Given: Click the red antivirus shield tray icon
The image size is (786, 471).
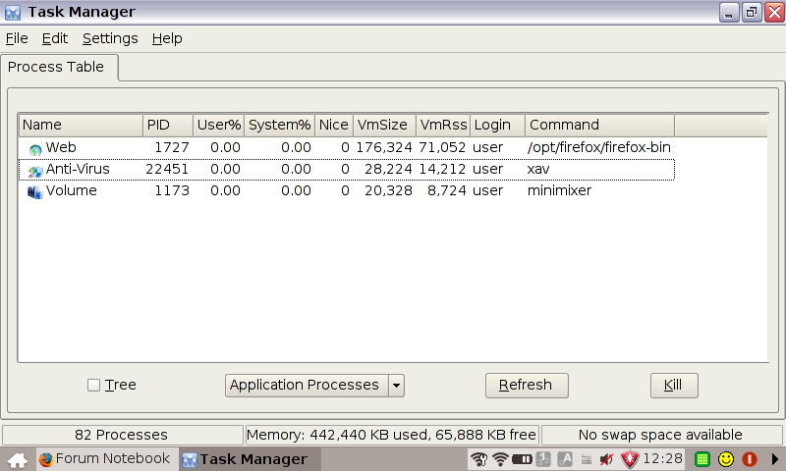Looking at the screenshot, I should (630, 459).
